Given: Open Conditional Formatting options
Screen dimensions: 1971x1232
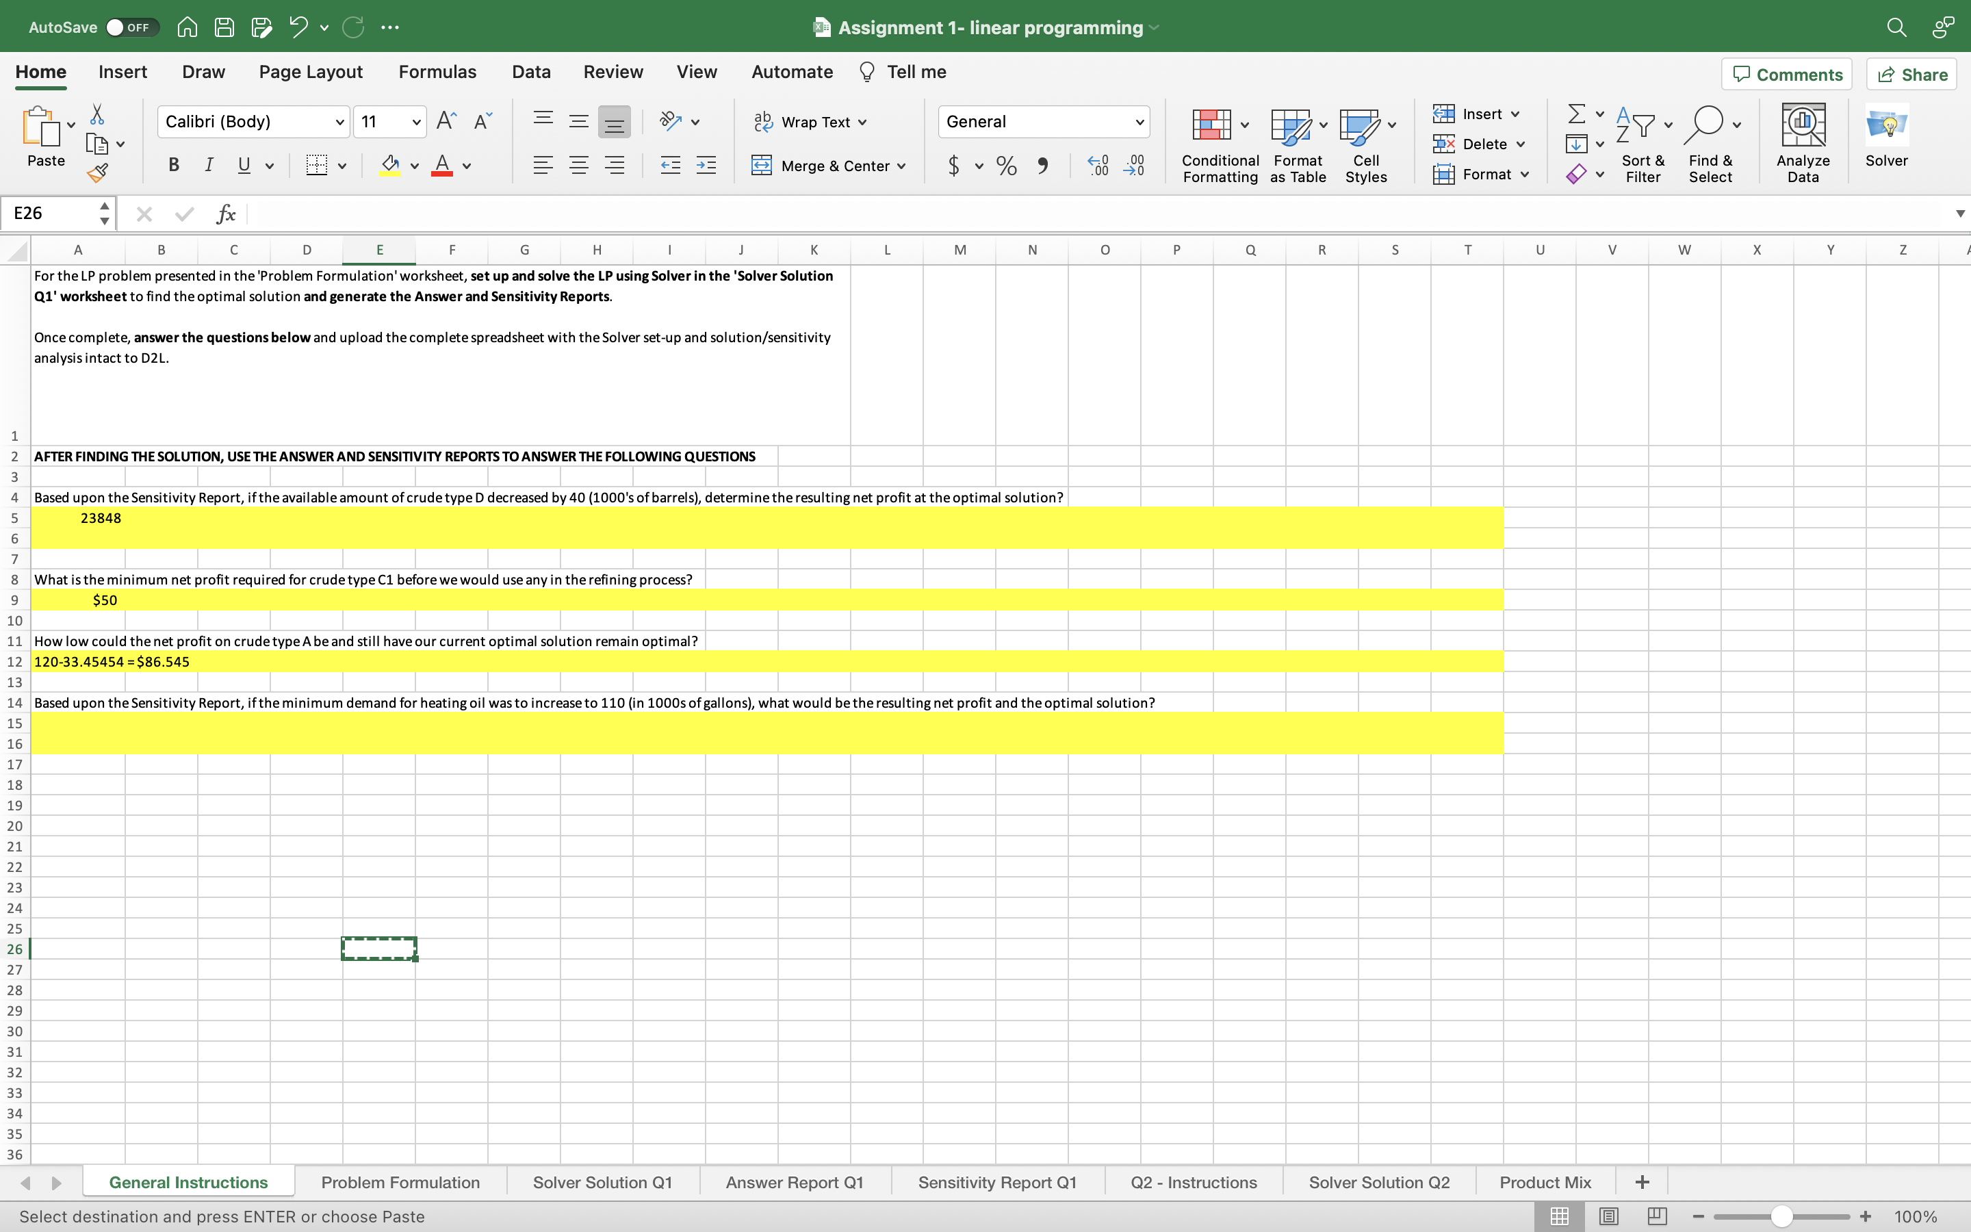Looking at the screenshot, I should click(x=1218, y=145).
